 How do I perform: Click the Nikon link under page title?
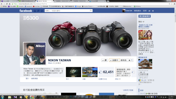pyautogui.click(x=50, y=63)
